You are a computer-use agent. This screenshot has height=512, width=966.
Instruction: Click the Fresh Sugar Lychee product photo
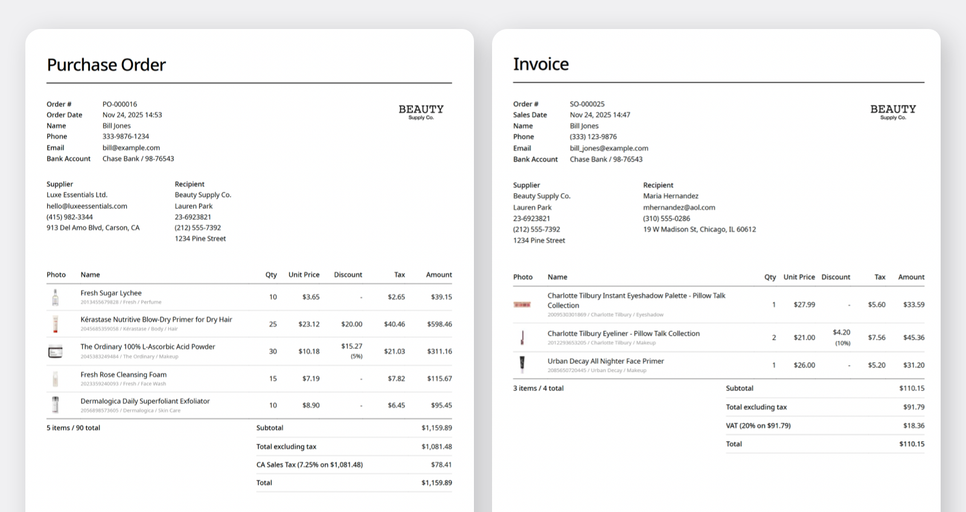pyautogui.click(x=56, y=297)
